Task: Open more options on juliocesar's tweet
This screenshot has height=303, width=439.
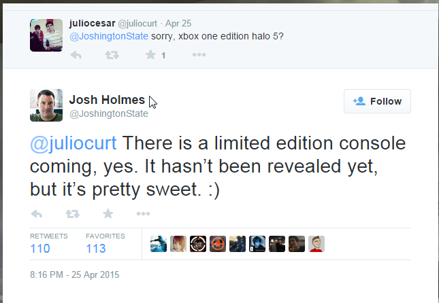Action: (199, 55)
